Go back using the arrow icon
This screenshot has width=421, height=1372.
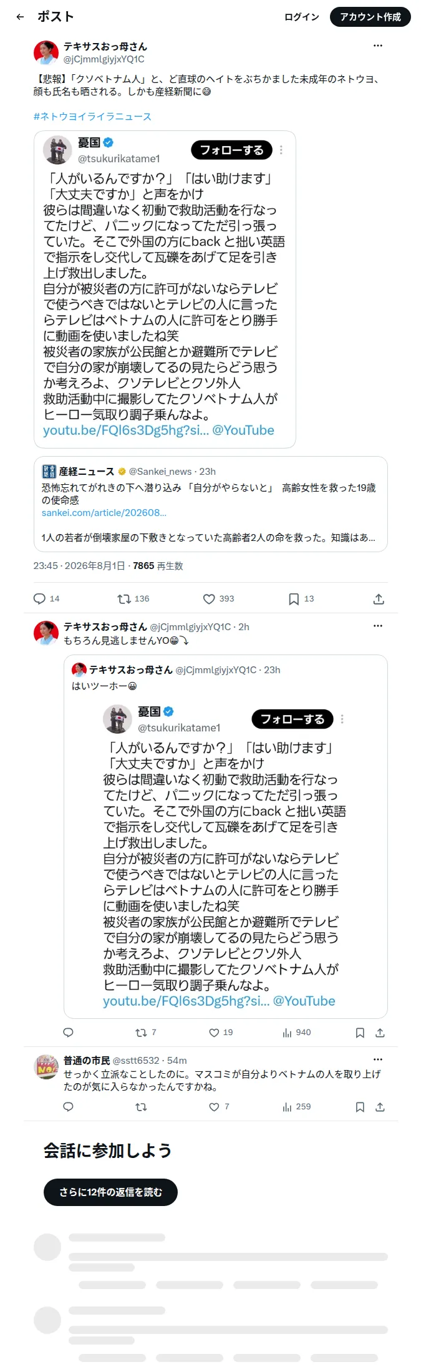click(20, 17)
